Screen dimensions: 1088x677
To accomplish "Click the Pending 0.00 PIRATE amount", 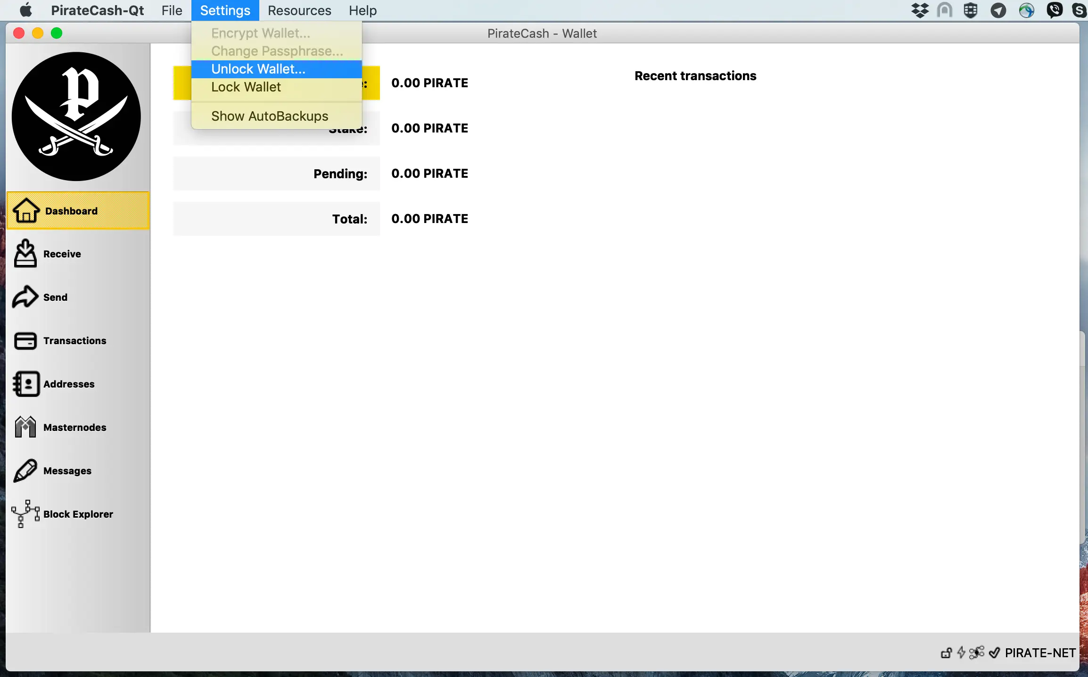I will click(430, 173).
